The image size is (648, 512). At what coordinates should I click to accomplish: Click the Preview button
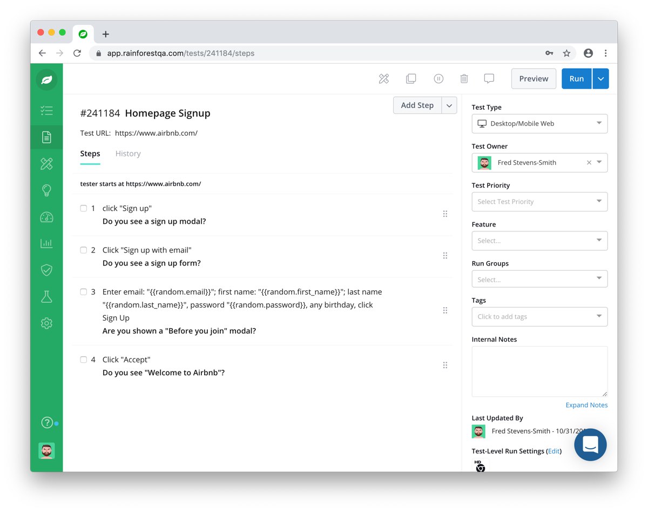coord(534,79)
